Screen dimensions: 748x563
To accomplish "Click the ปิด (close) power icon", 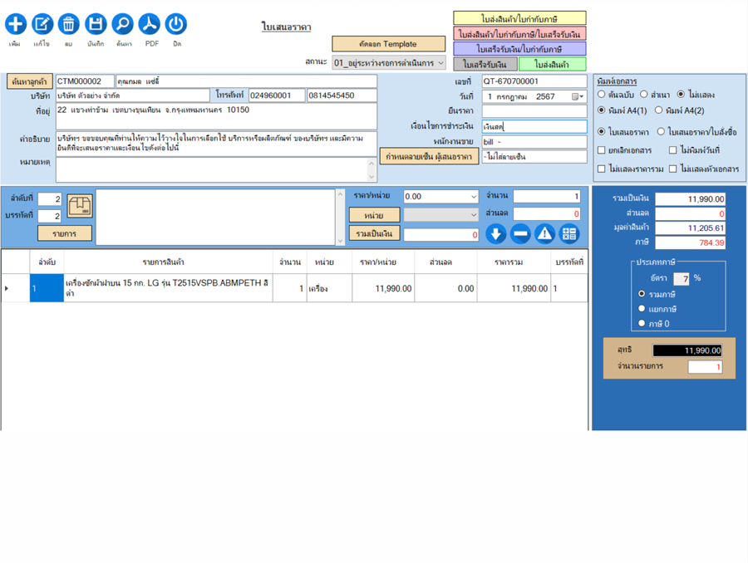I will (x=175, y=24).
